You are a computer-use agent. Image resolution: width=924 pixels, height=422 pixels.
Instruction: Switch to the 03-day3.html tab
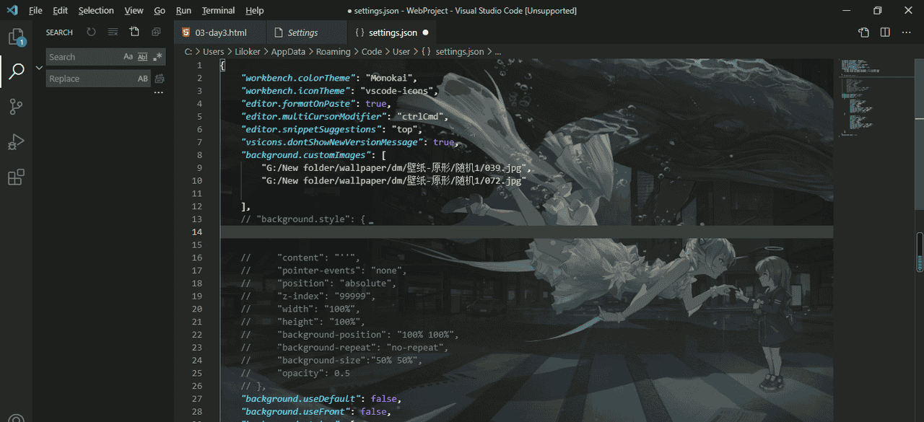[220, 32]
